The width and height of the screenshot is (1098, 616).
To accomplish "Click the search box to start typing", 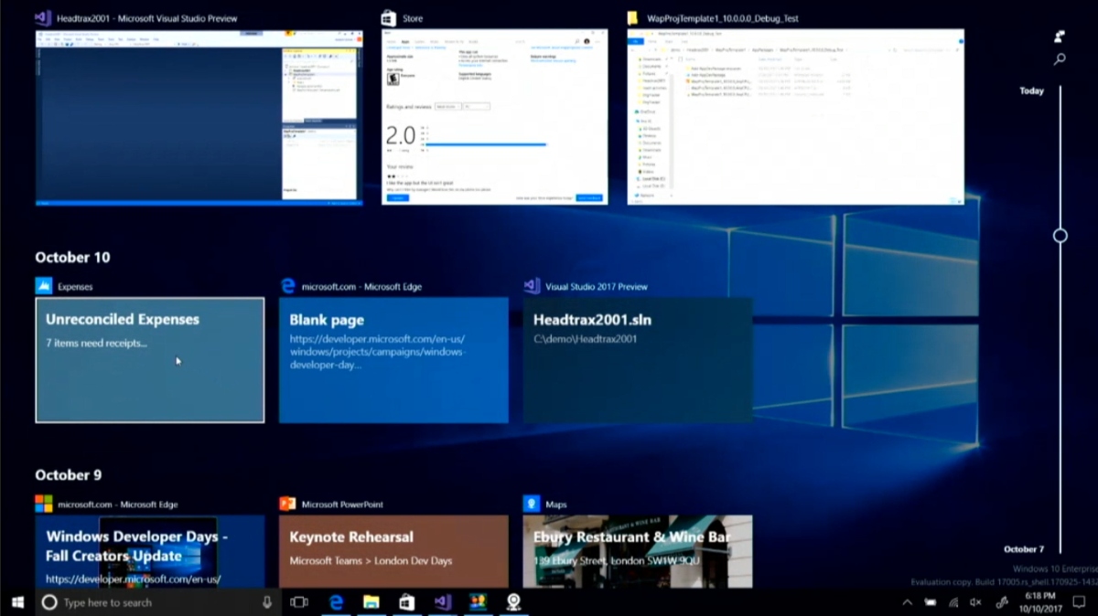I will (146, 602).
